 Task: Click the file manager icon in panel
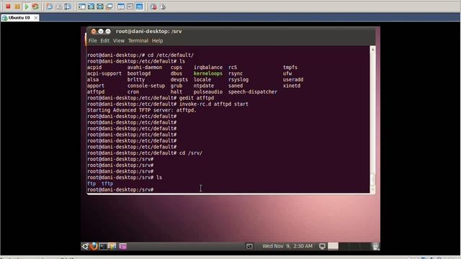[x=112, y=246]
